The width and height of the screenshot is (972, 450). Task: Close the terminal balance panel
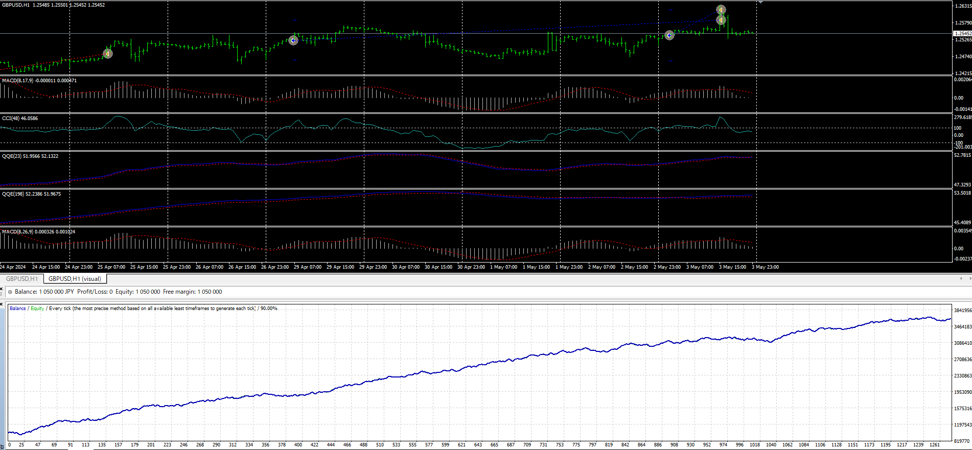(2, 289)
